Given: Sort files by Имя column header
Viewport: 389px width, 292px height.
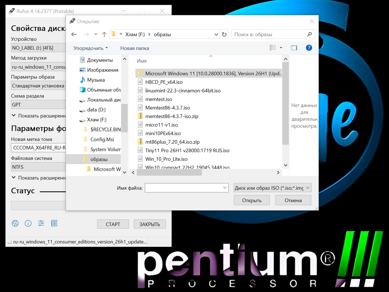Looking at the screenshot, I should (x=142, y=61).
